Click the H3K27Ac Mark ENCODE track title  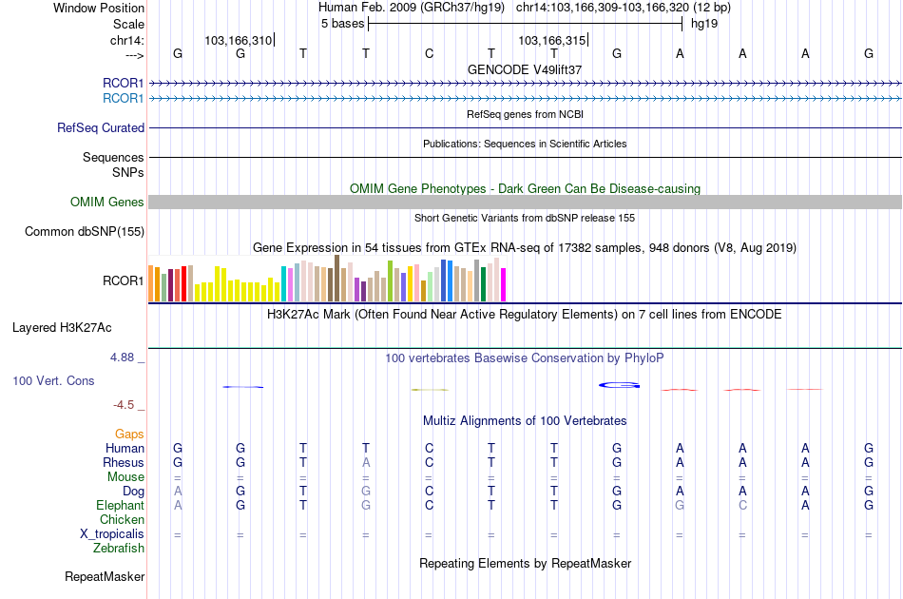[x=525, y=314]
